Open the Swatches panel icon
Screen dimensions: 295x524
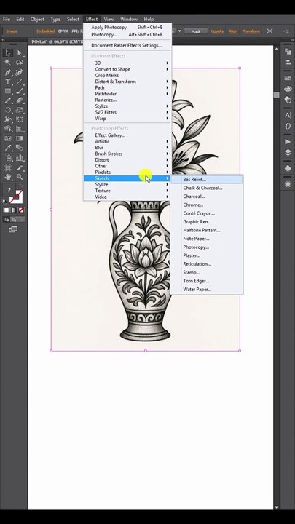click(x=288, y=78)
